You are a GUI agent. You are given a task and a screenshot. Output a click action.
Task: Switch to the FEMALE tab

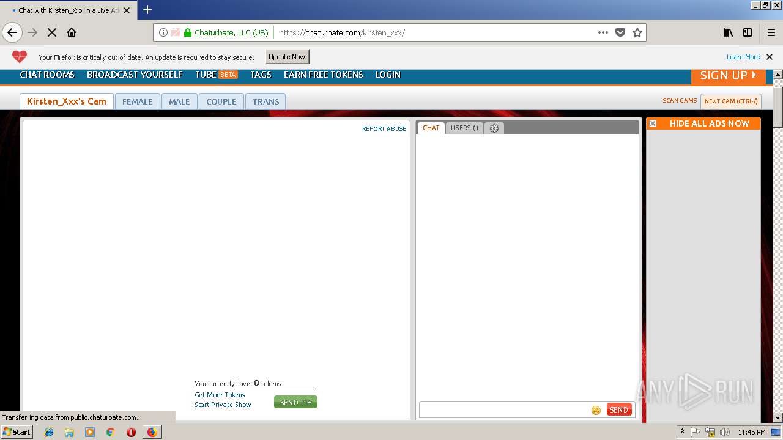[137, 101]
